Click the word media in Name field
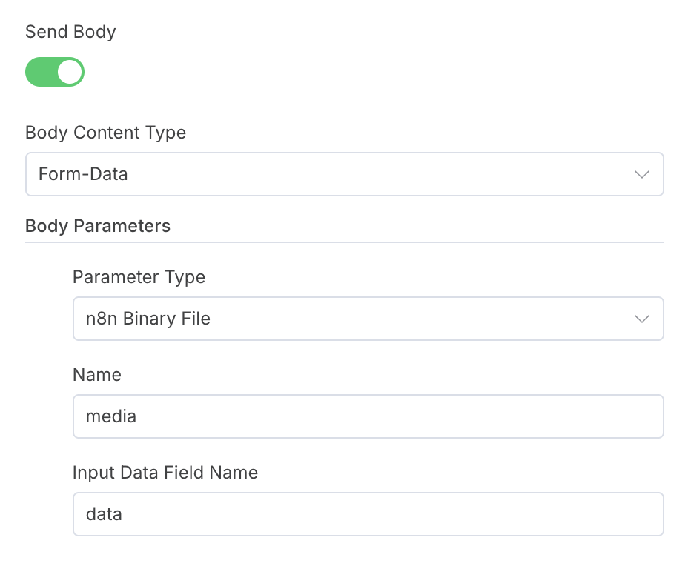Image resolution: width=685 pixels, height=572 pixels. point(111,416)
